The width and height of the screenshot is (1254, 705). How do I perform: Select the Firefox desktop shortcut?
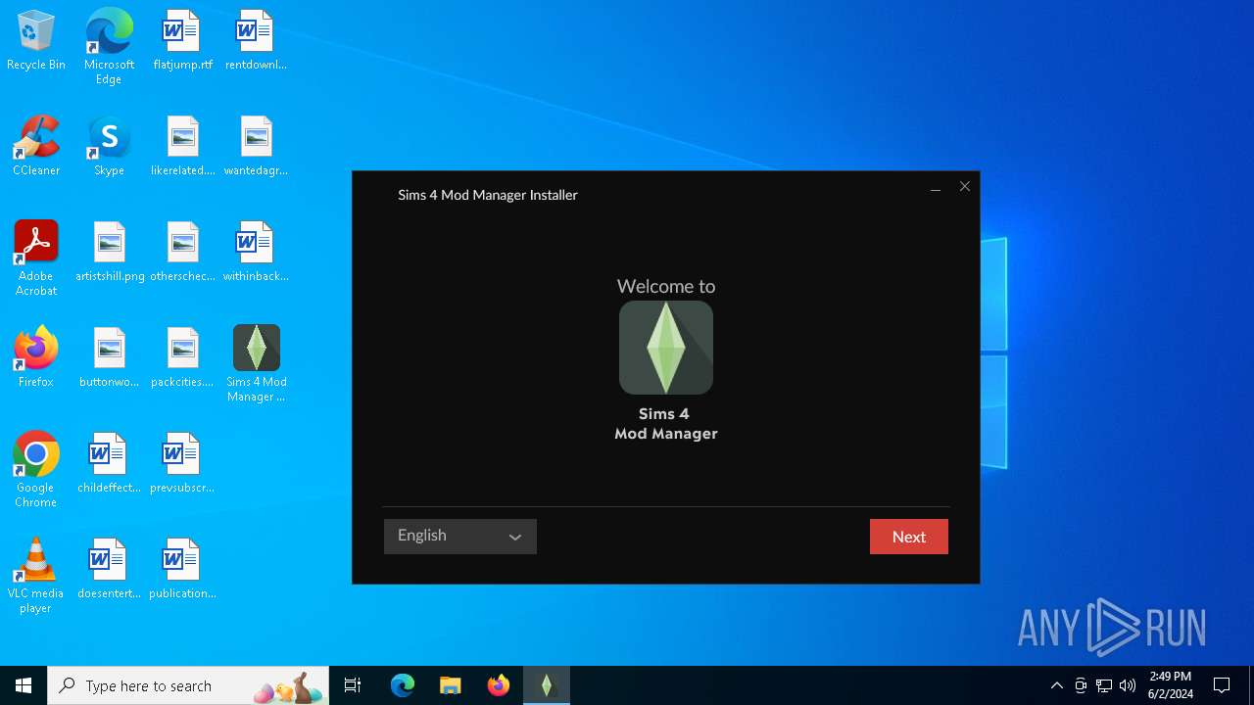click(x=36, y=358)
